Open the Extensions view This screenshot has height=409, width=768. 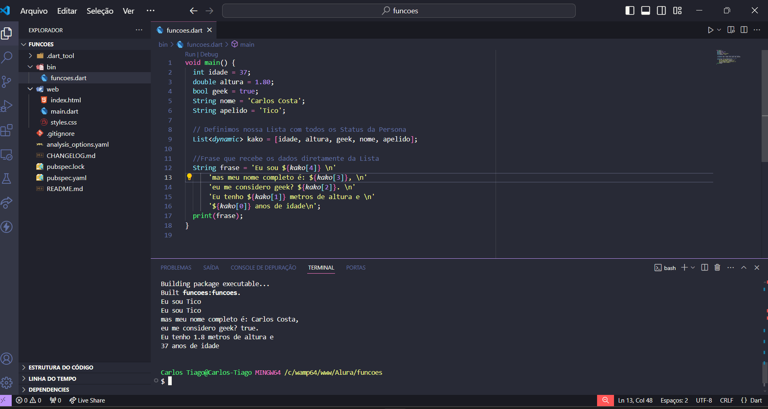(7, 130)
